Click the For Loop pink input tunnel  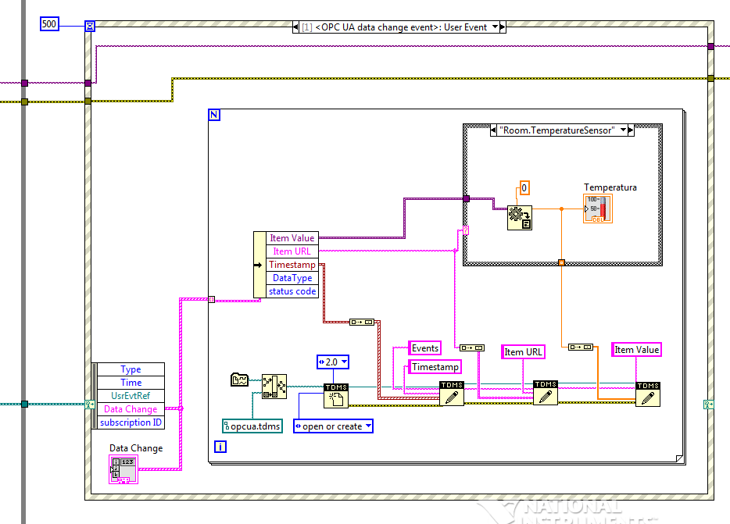pyautogui.click(x=211, y=299)
